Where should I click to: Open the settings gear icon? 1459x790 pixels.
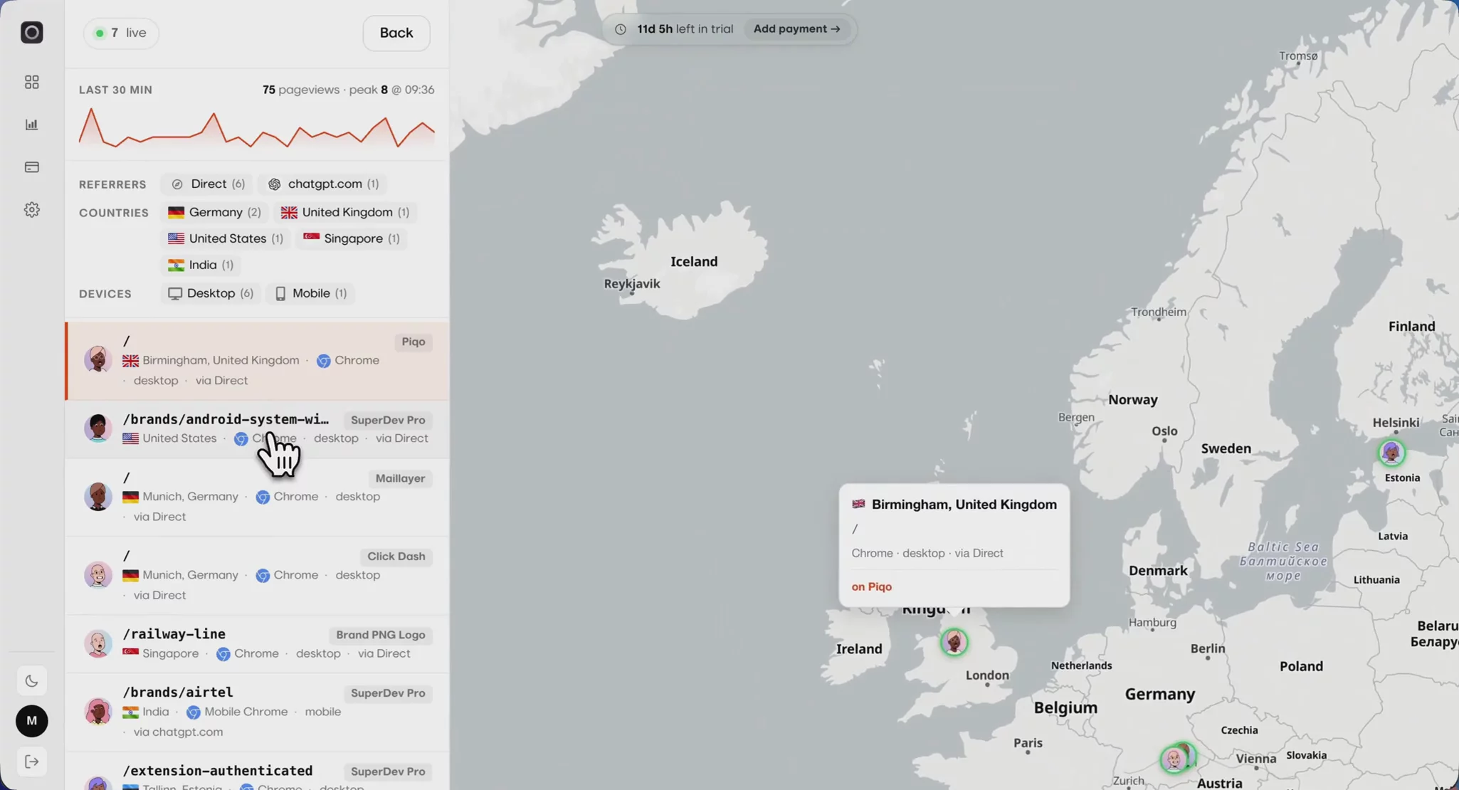(31, 210)
